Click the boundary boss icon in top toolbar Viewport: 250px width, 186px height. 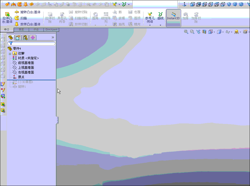32,4
